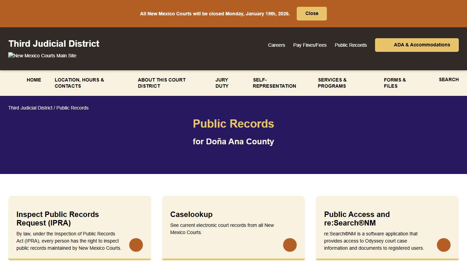Open ABOUT THIS COURT DISTRICT
The height and width of the screenshot is (262, 467).
pyautogui.click(x=162, y=83)
